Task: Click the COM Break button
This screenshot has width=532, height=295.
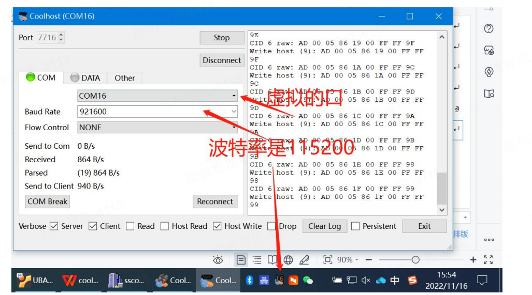Action: click(x=48, y=201)
